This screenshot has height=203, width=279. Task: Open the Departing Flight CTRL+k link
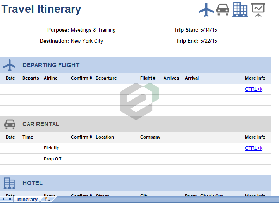tap(253, 89)
